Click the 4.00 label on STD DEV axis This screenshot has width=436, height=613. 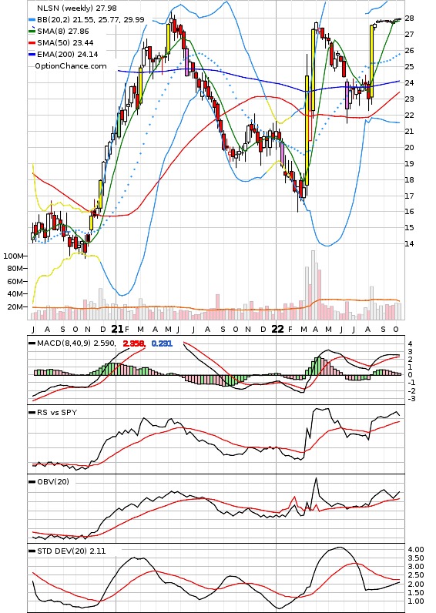[416, 549]
